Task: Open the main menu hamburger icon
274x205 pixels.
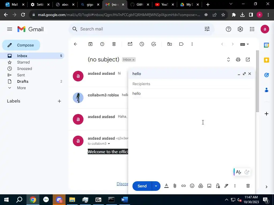Action: point(10,29)
